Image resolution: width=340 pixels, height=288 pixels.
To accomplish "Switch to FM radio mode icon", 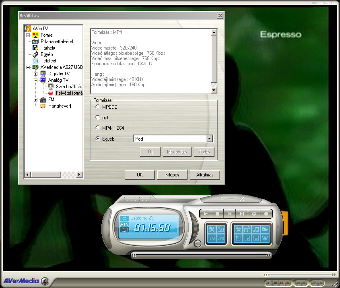I will pos(247,229).
